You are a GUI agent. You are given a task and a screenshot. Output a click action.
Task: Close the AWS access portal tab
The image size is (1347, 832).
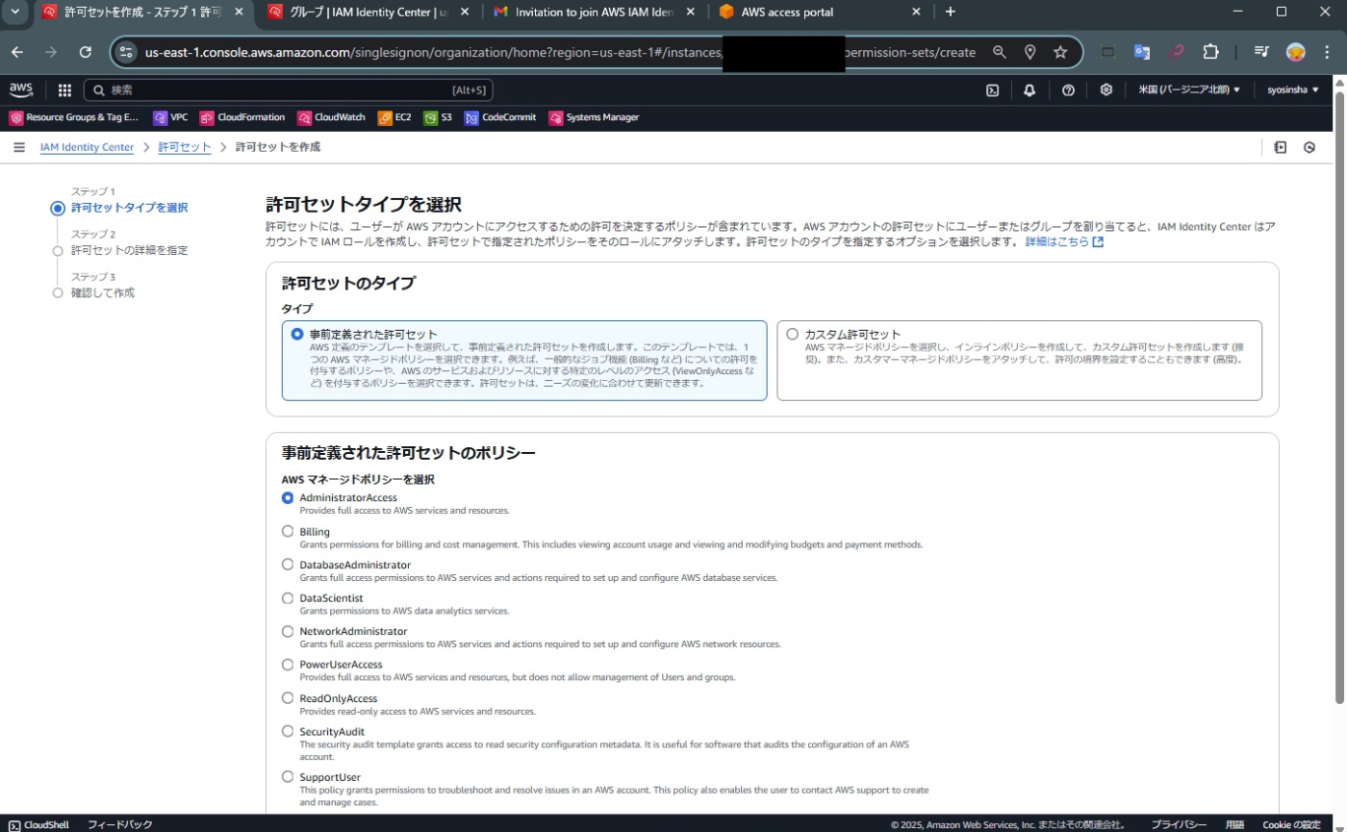(916, 12)
